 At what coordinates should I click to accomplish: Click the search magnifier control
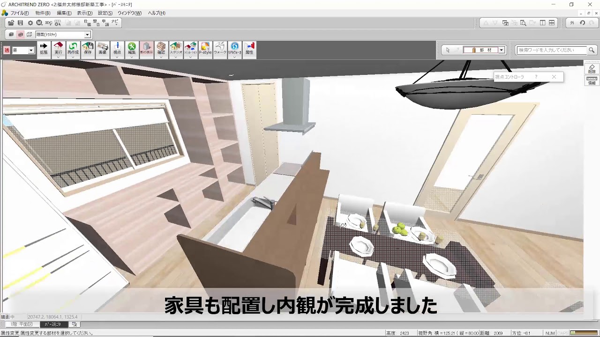pos(592,50)
